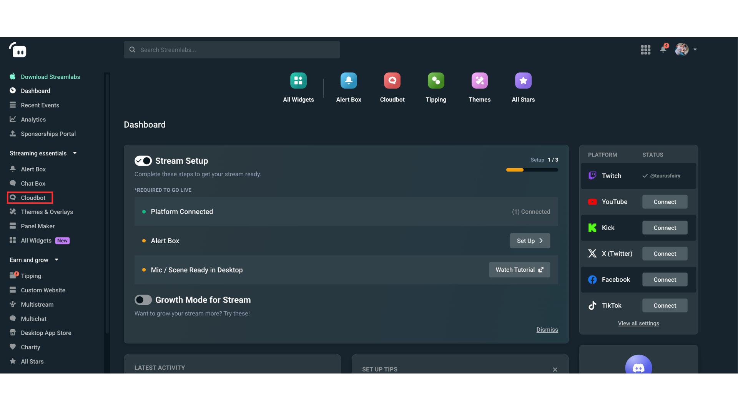Open Panel Maker in the sidebar
738x415 pixels.
[38, 226]
